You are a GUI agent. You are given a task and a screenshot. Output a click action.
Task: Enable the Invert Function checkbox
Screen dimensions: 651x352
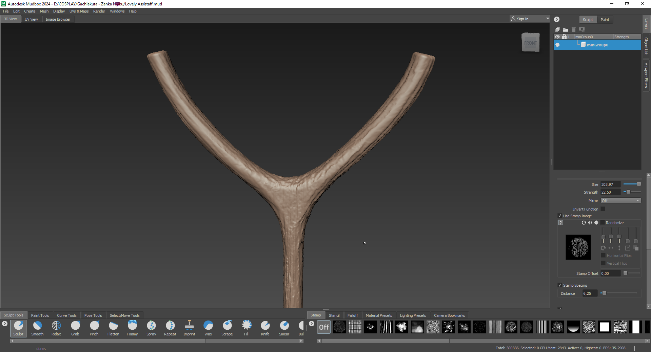coord(603,209)
